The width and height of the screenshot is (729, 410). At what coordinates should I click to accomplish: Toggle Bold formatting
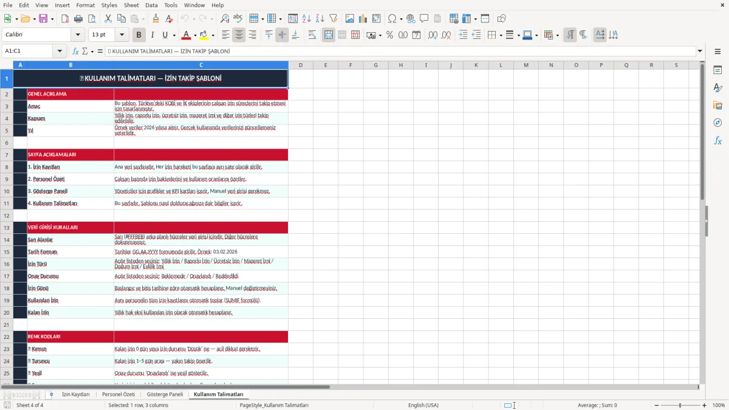click(139, 35)
